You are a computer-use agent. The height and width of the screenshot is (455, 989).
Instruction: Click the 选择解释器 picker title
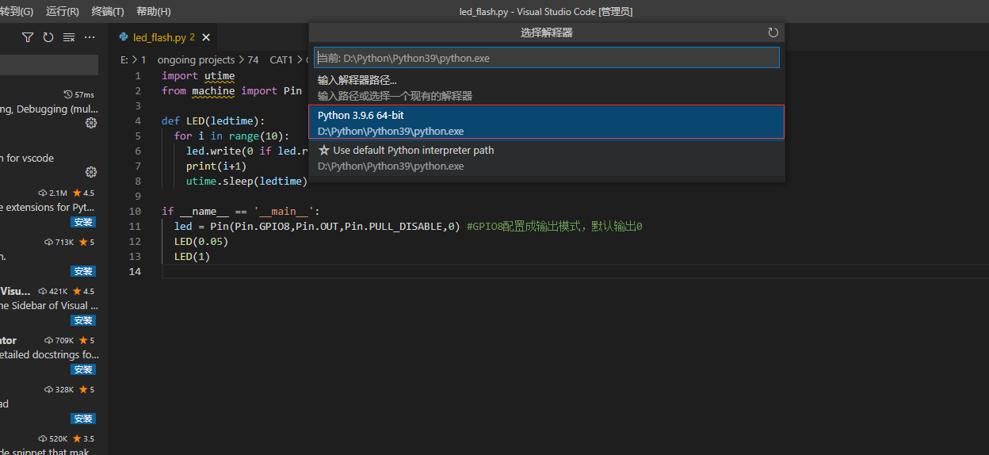tap(547, 32)
